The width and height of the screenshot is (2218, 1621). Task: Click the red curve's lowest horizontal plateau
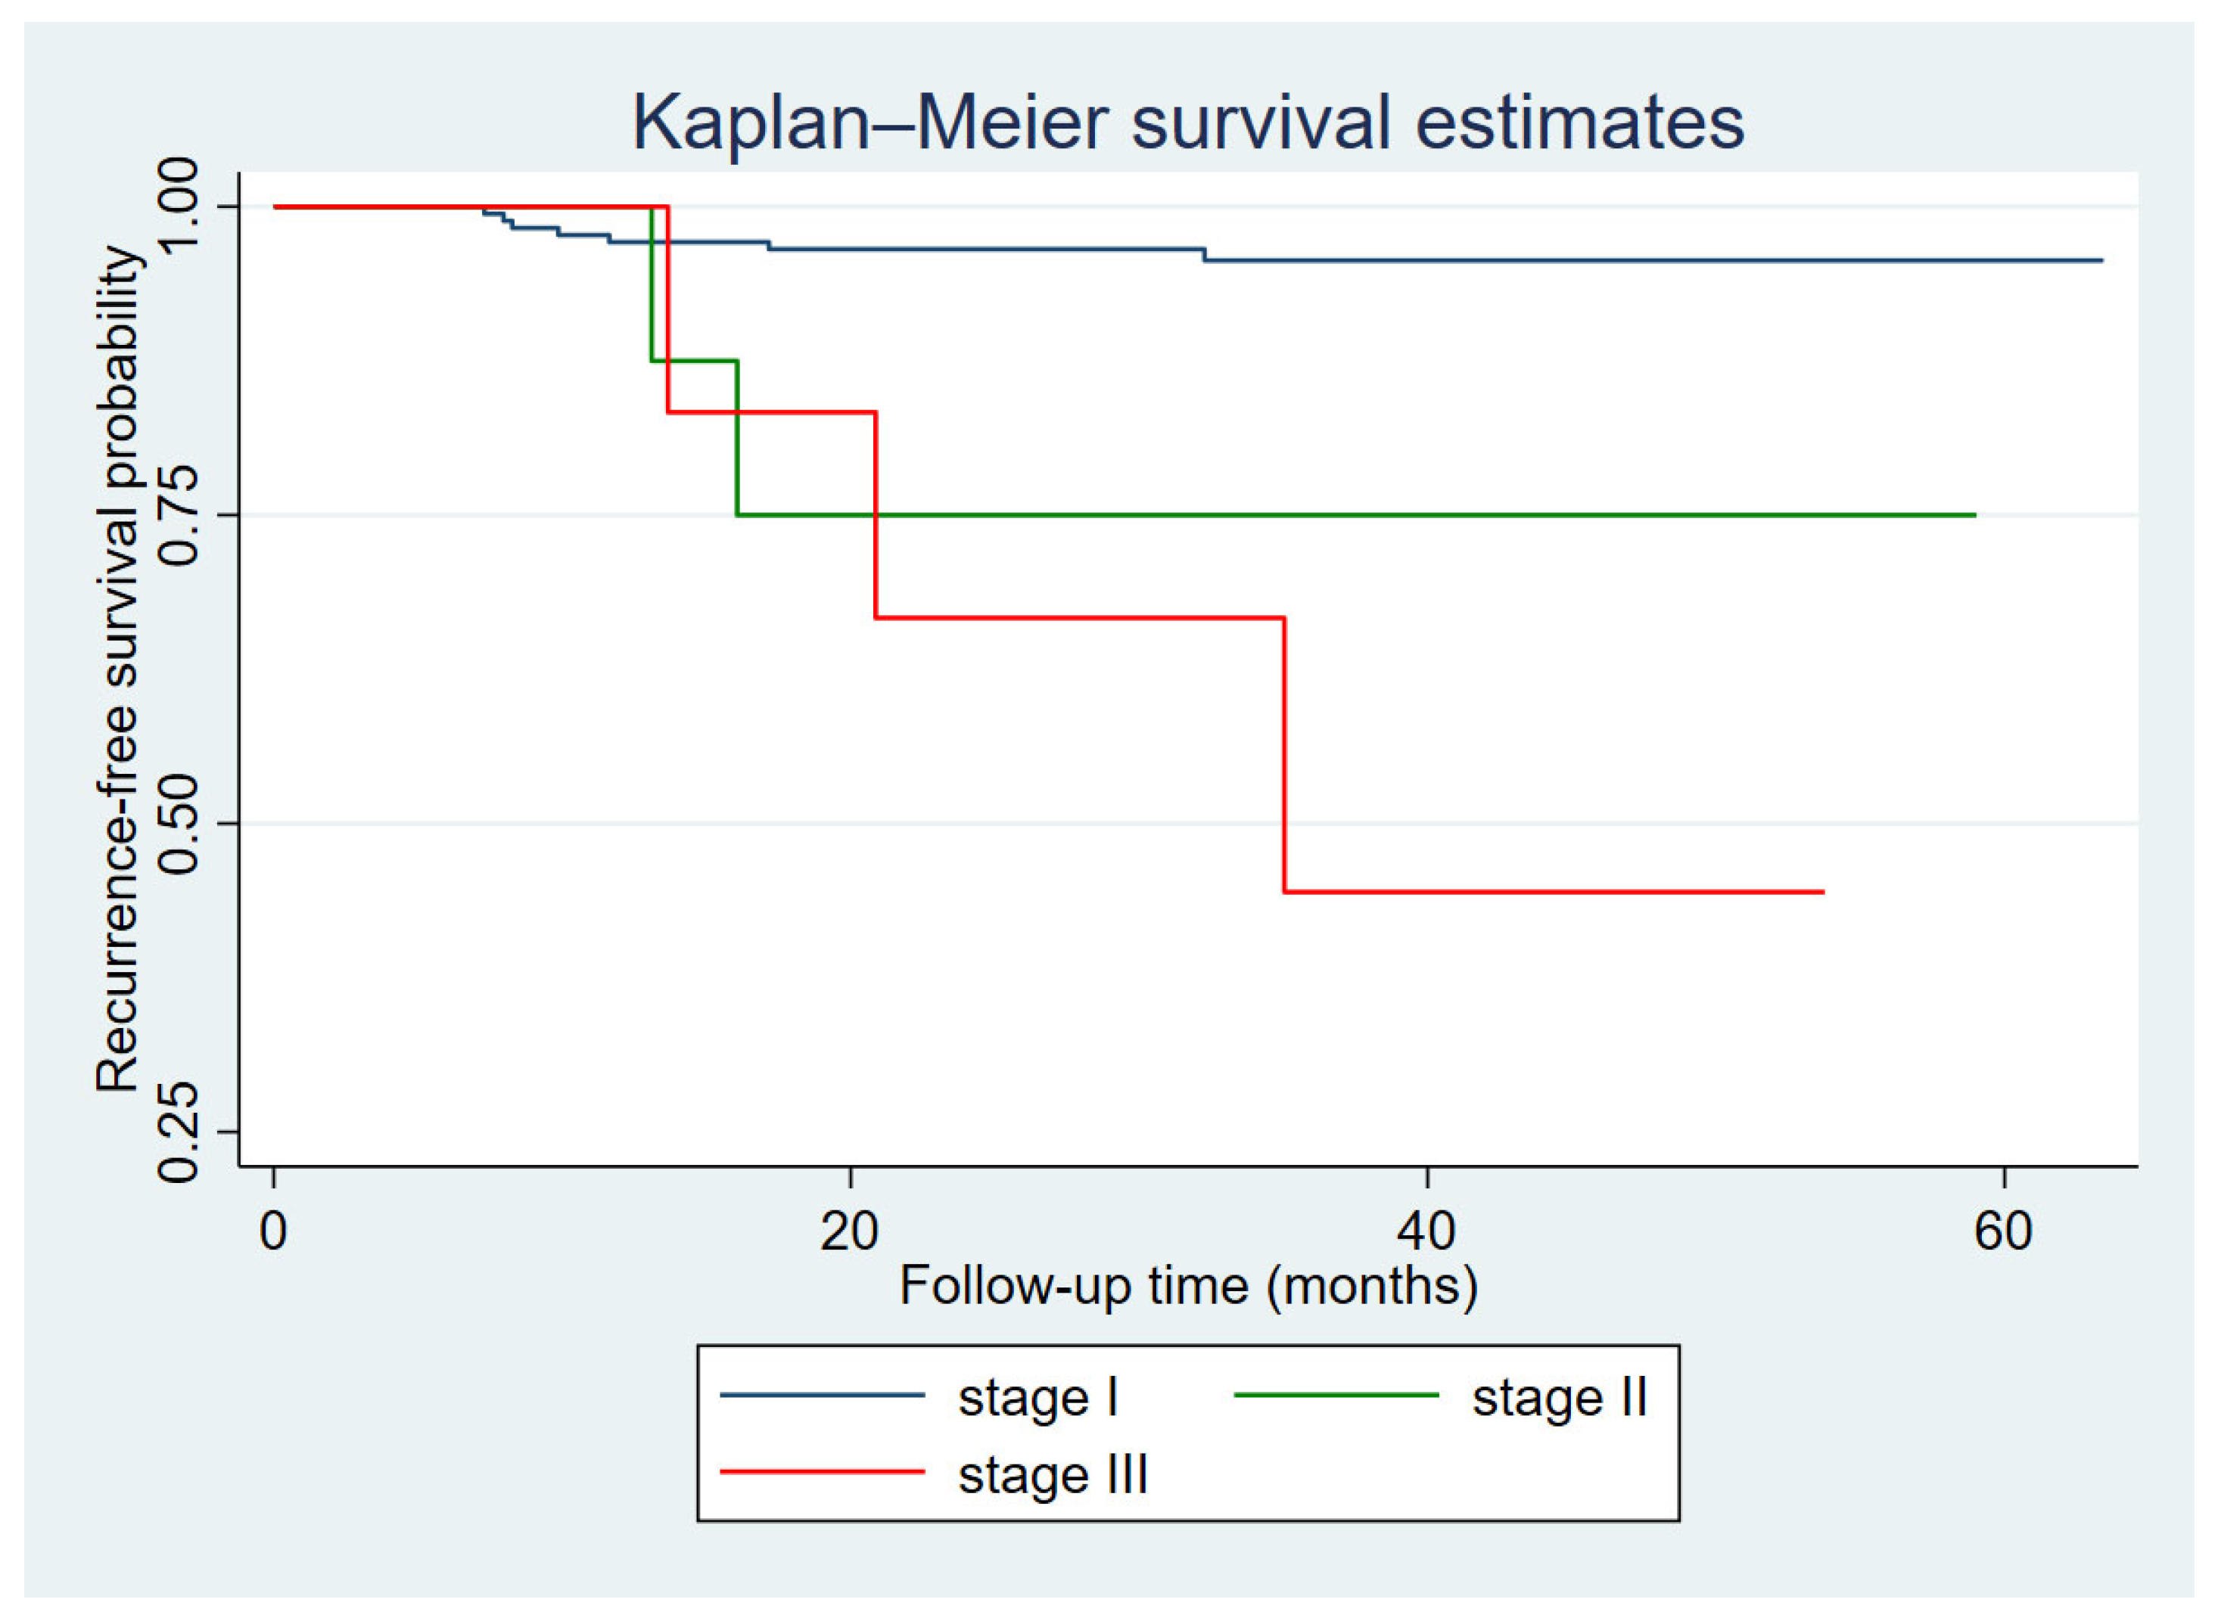pos(1551,892)
